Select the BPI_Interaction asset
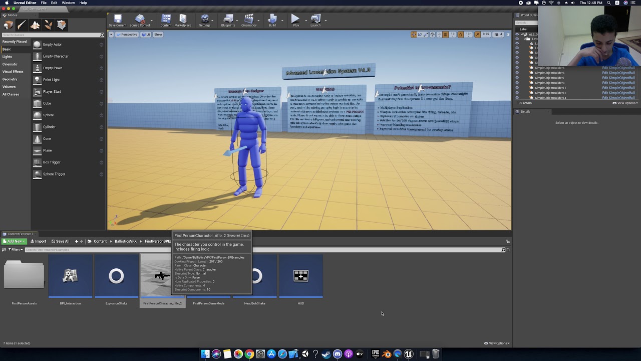Image resolution: width=641 pixels, height=361 pixels. pos(70,281)
